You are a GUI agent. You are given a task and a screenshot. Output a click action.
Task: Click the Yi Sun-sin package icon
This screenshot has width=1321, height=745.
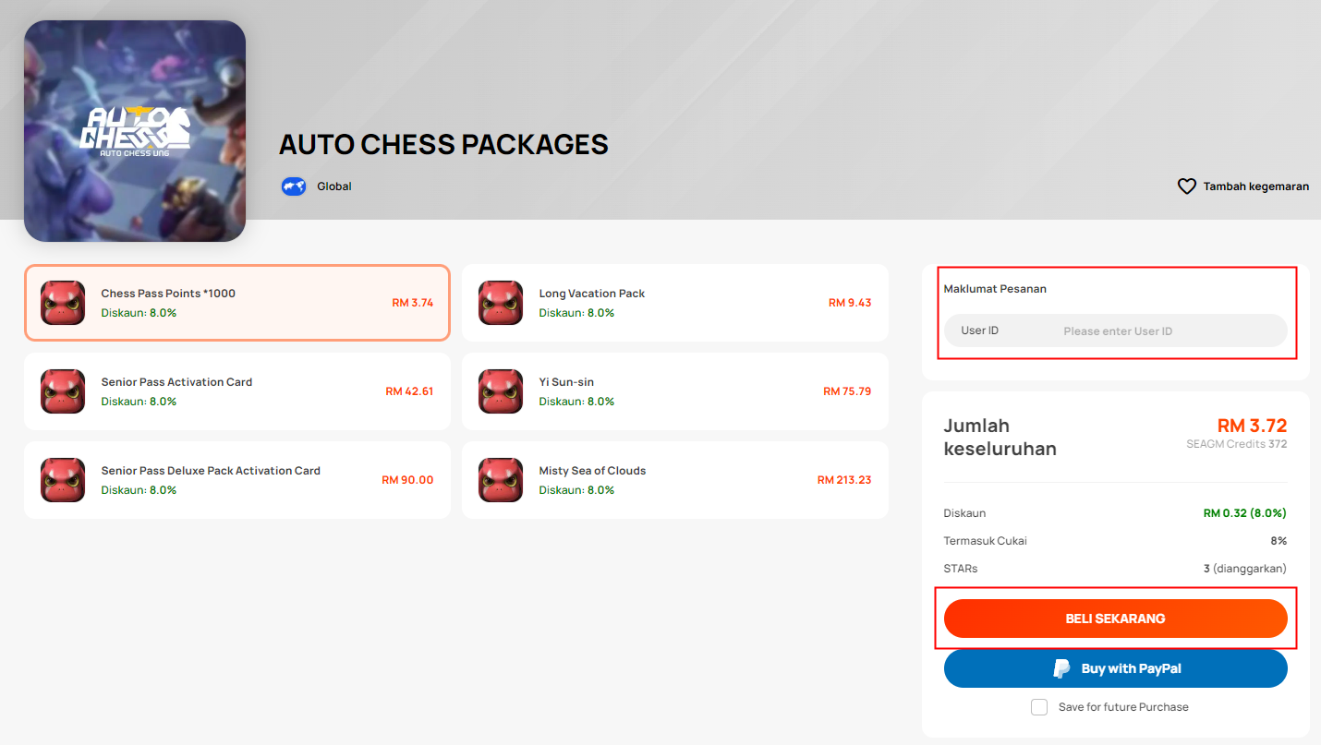tap(501, 391)
